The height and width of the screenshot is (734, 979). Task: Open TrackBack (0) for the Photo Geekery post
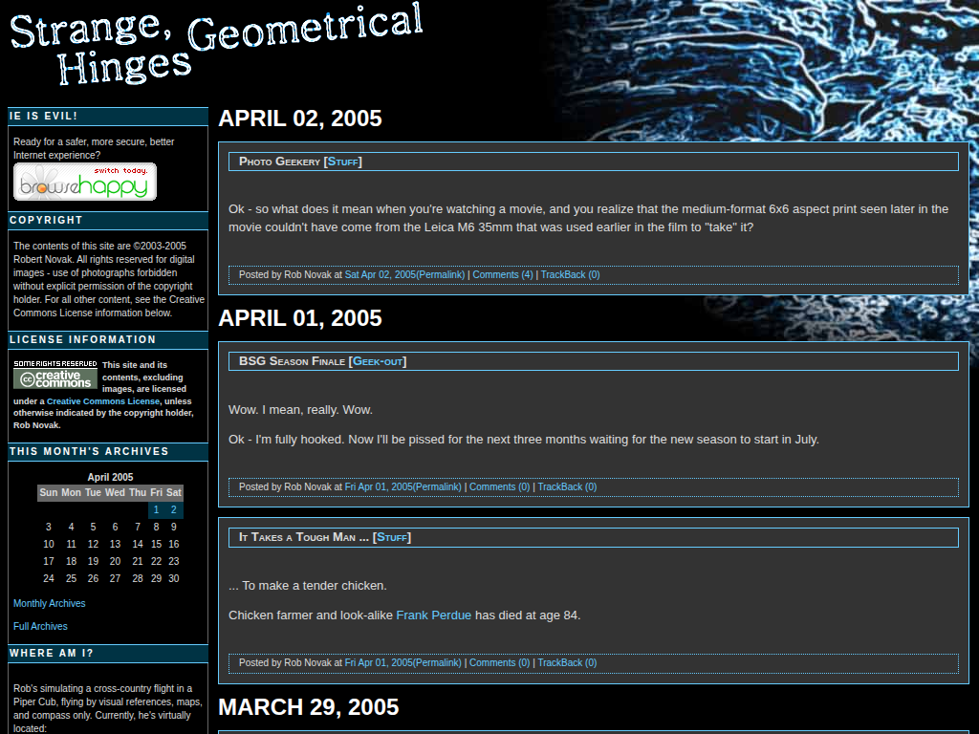pyautogui.click(x=570, y=275)
